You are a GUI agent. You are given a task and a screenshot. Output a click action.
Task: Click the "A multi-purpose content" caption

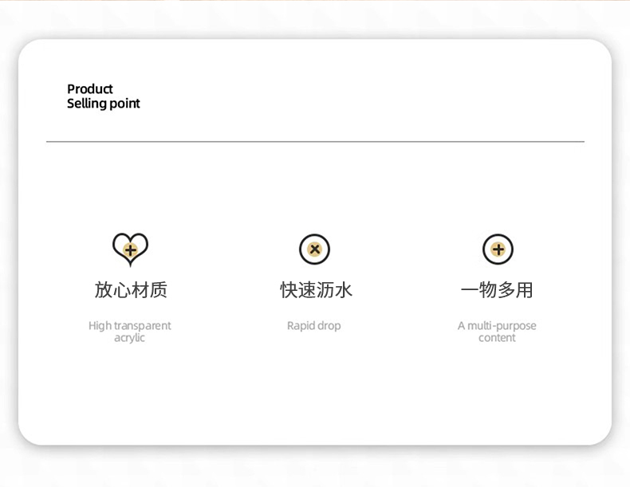point(497,332)
